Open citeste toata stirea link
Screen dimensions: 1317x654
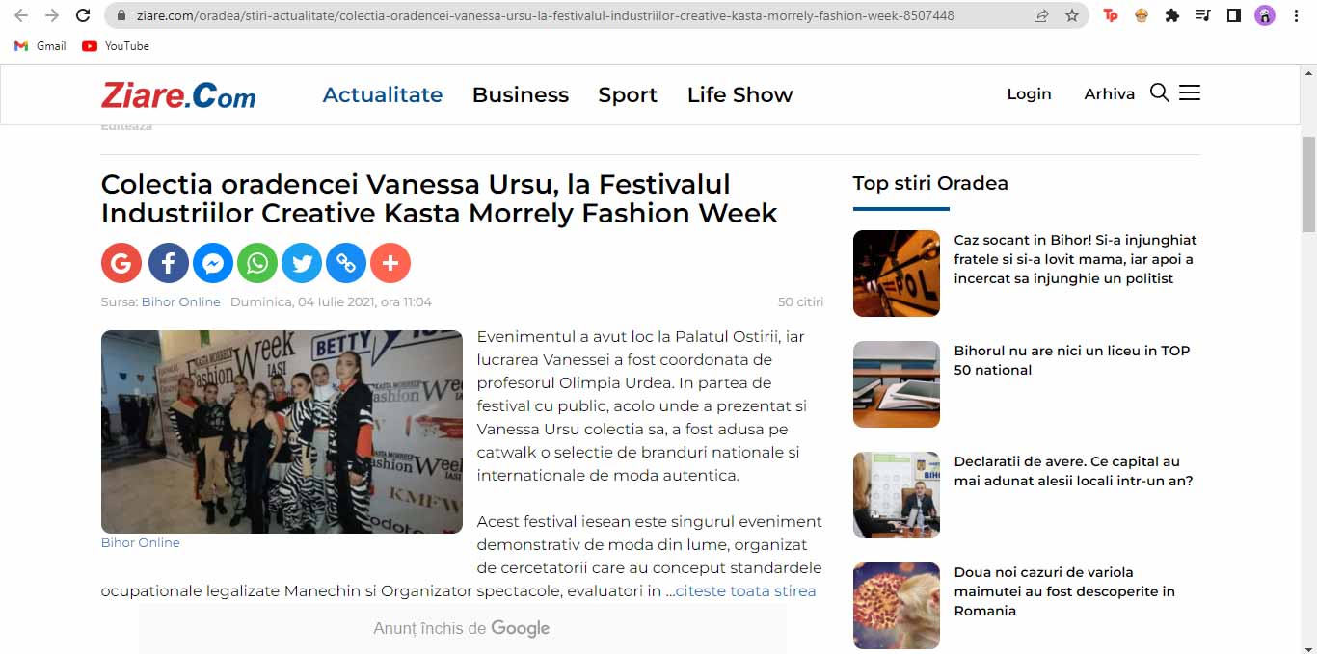[x=745, y=590]
